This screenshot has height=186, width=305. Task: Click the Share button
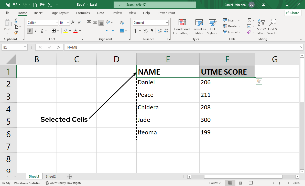point(292,13)
